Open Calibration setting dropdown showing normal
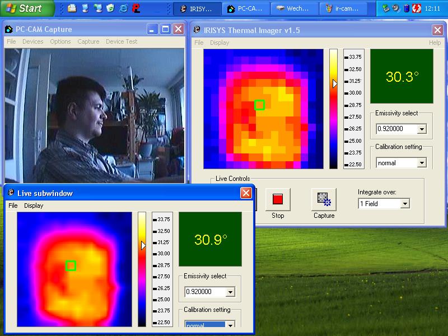This screenshot has height=336, width=448. tap(421, 163)
